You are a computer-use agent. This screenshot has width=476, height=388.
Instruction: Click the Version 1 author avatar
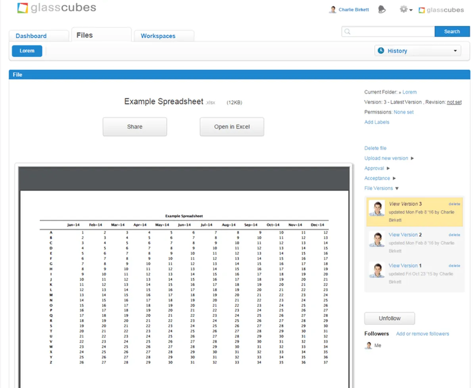(x=376, y=270)
